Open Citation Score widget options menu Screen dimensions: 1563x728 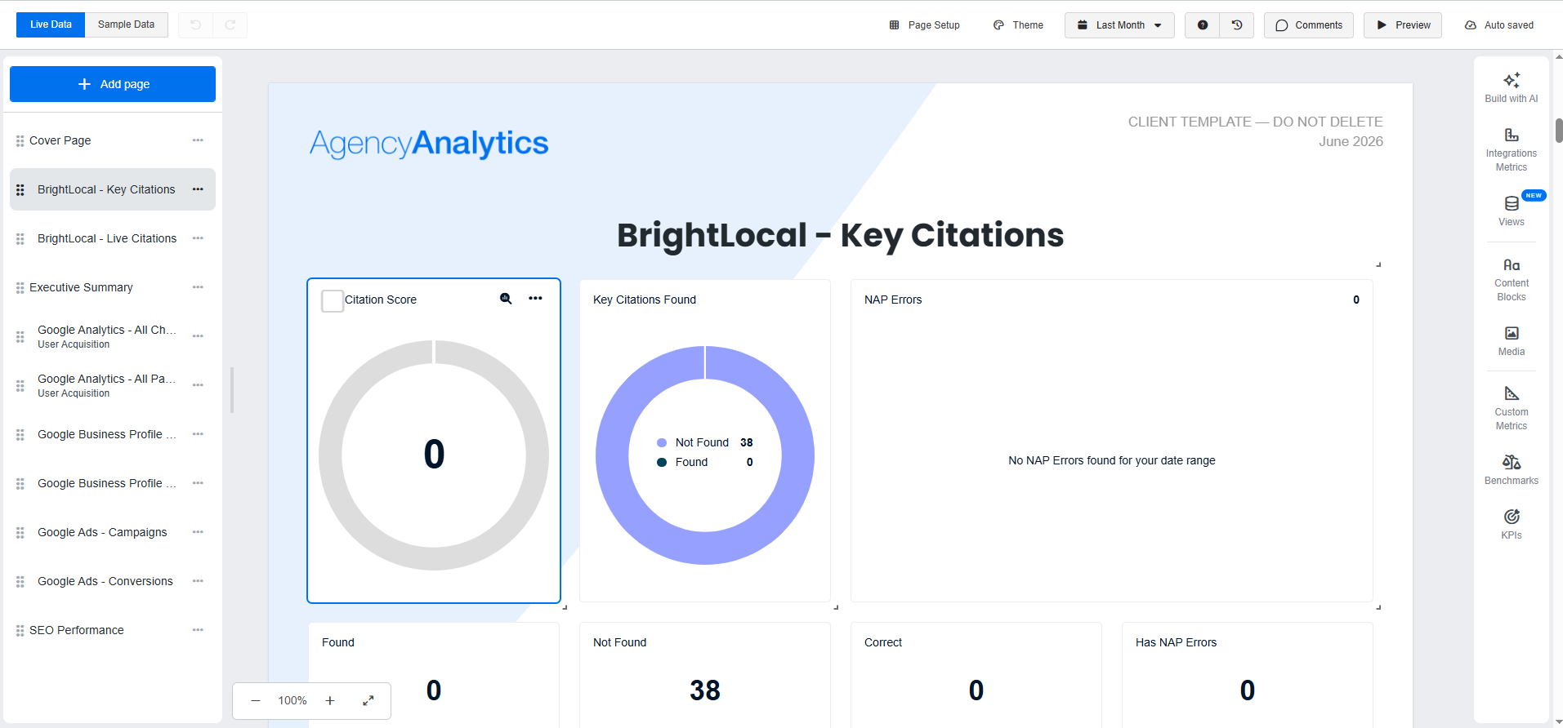click(535, 299)
